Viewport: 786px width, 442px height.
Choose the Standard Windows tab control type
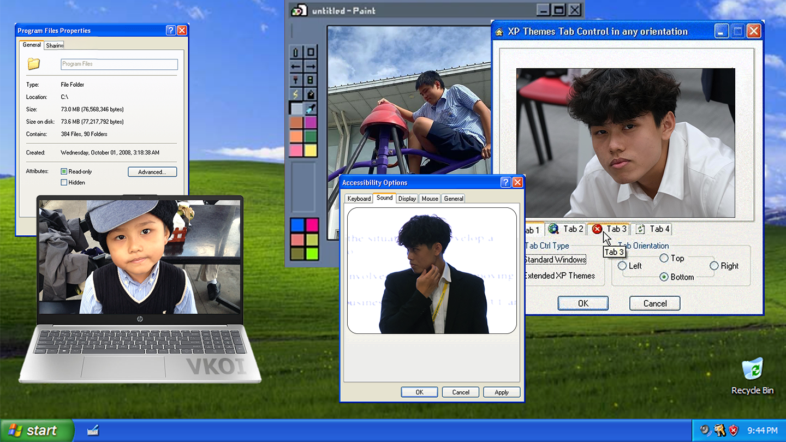555,260
